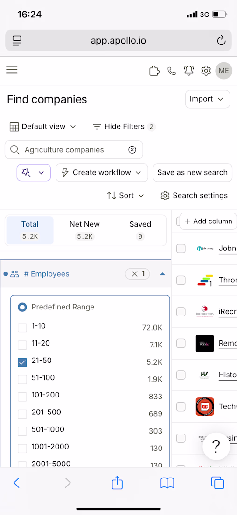Switch to the Saved tab
237x515 pixels.
click(x=140, y=230)
